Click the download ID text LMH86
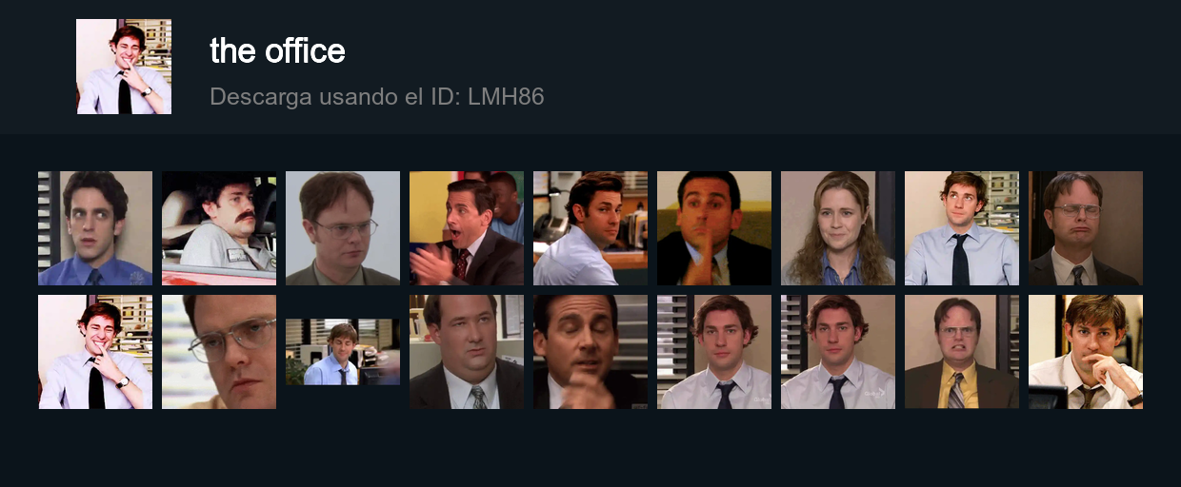 point(506,96)
